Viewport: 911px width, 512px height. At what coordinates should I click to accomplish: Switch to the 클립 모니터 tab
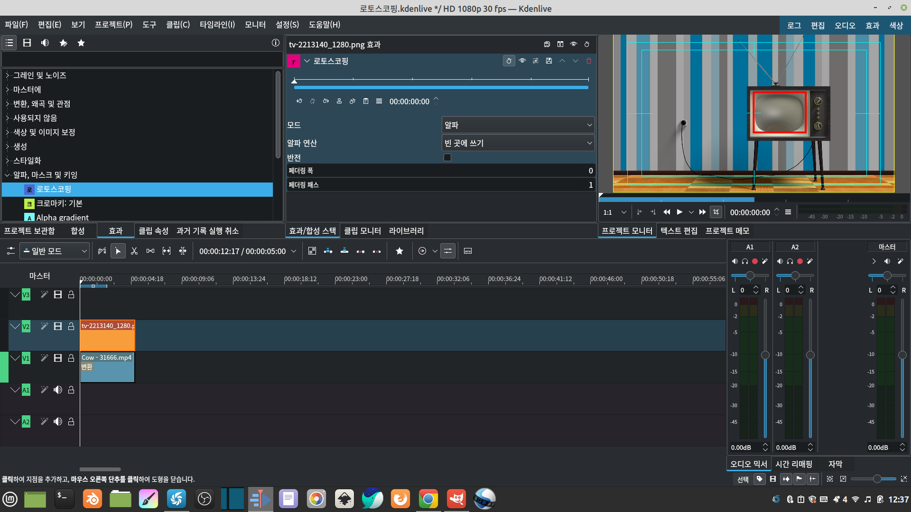click(x=362, y=231)
